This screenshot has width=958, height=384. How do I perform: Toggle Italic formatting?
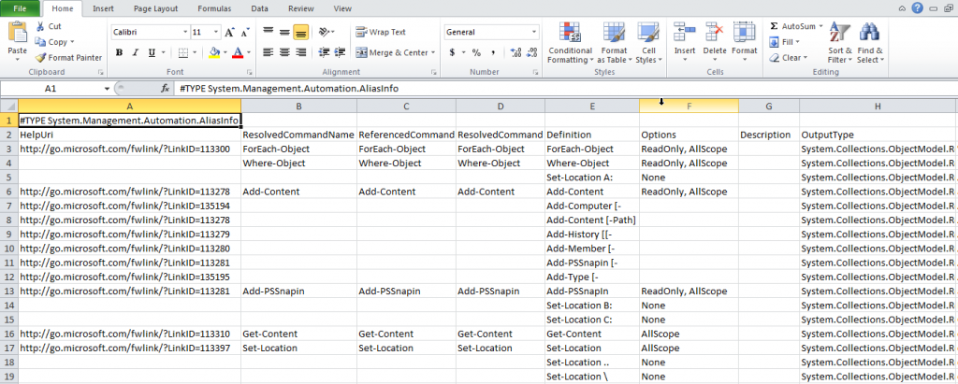coord(136,52)
